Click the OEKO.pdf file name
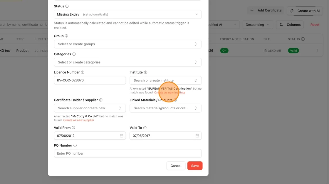329x184 pixels. 274,51
